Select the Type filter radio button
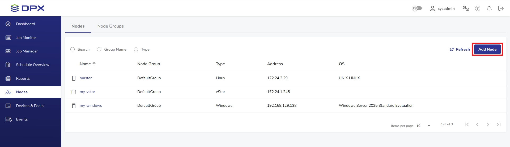This screenshot has width=510, height=147. tap(136, 49)
